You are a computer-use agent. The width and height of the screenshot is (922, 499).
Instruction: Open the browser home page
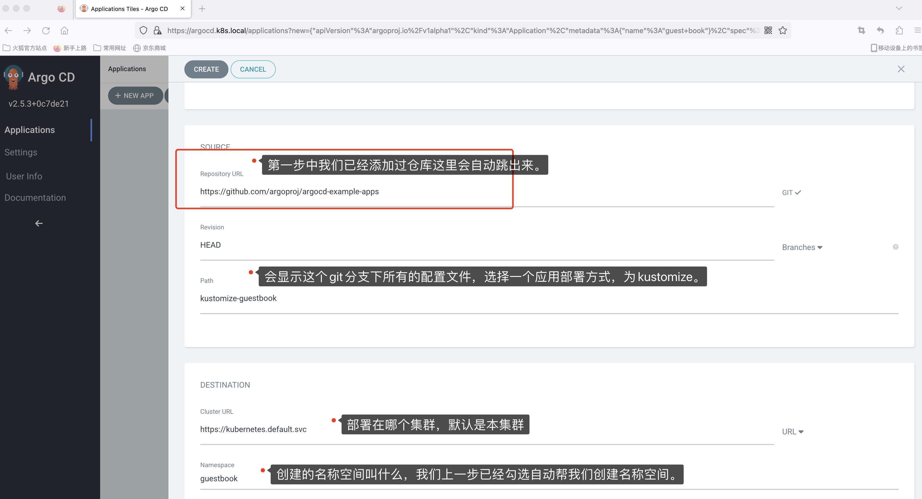tap(64, 31)
